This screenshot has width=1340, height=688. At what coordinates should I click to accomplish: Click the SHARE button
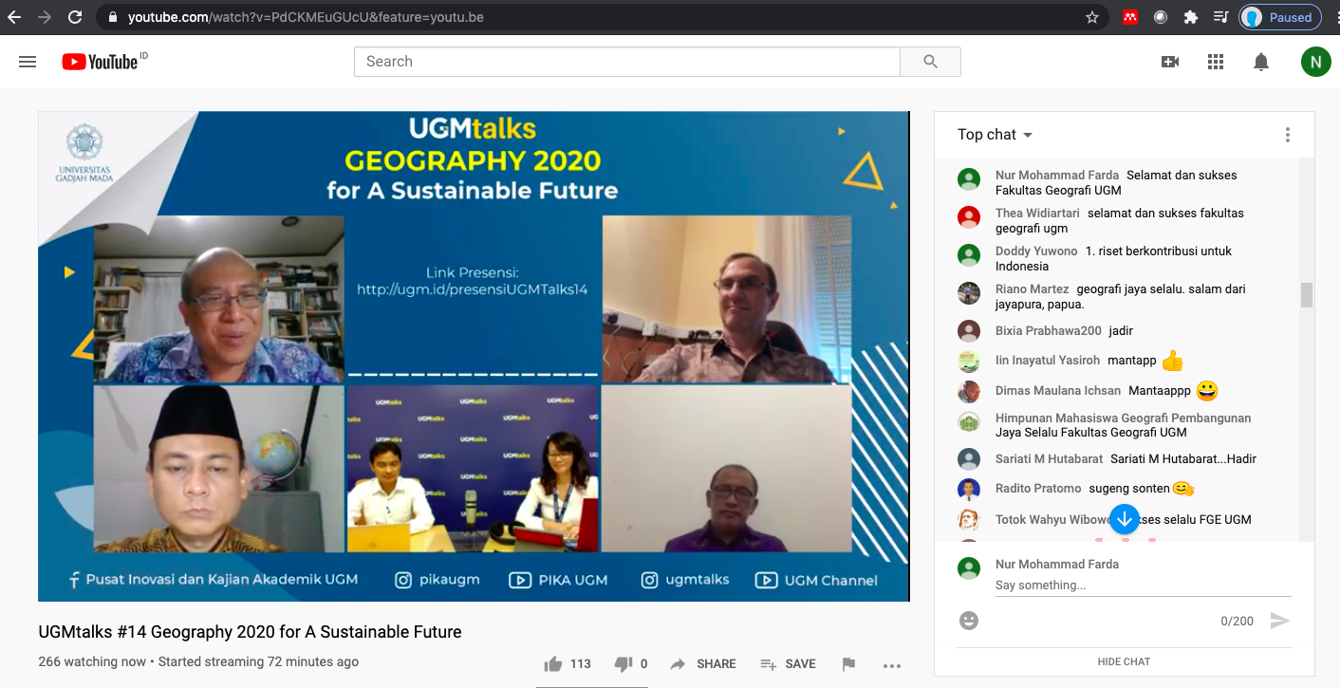(x=703, y=664)
